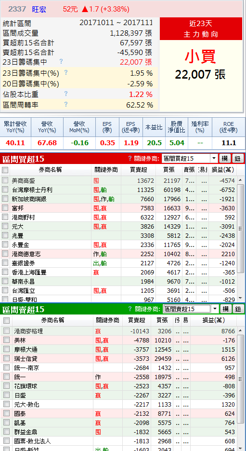This screenshot has height=451, width=246.
Task: Select 元大 broker name in buy table
Action: coord(17,226)
